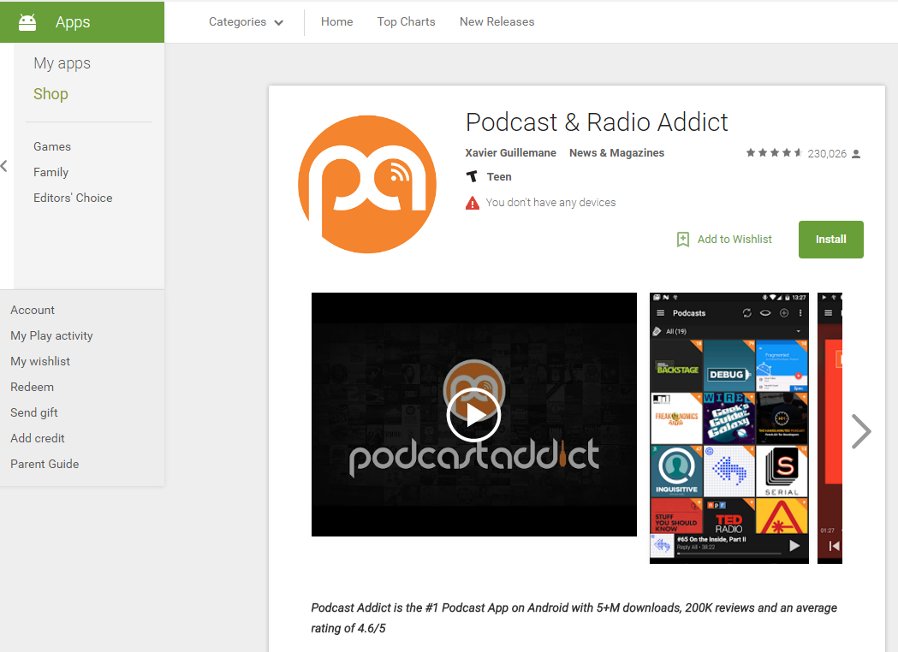Open the Podcasts grid screenshot thumbnail

tap(729, 428)
